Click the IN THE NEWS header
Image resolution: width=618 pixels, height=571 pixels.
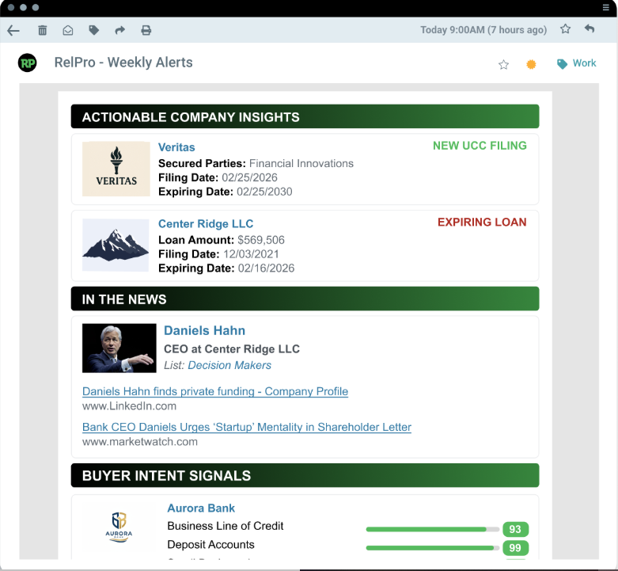pos(305,299)
